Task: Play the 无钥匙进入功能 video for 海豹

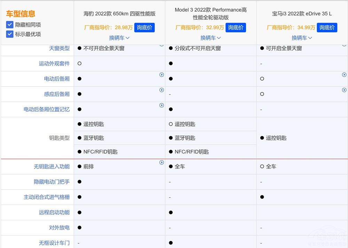Action: pos(161,162)
